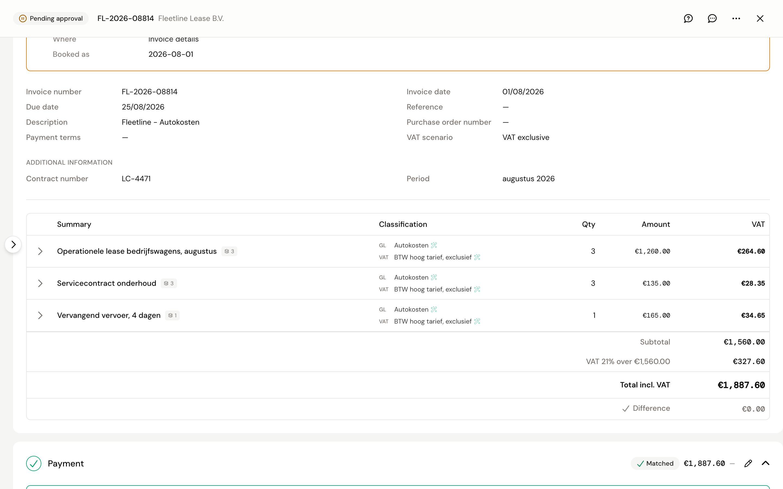The height and width of the screenshot is (489, 783).
Task: Expand the side panel arrow button
Action: [13, 244]
